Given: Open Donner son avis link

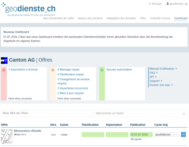Looking at the screenshot, I should (161, 85).
